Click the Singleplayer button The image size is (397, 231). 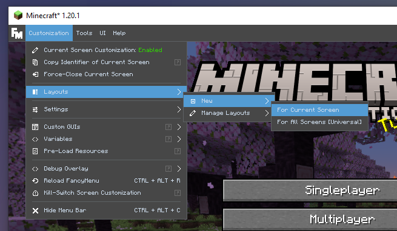[310, 190]
